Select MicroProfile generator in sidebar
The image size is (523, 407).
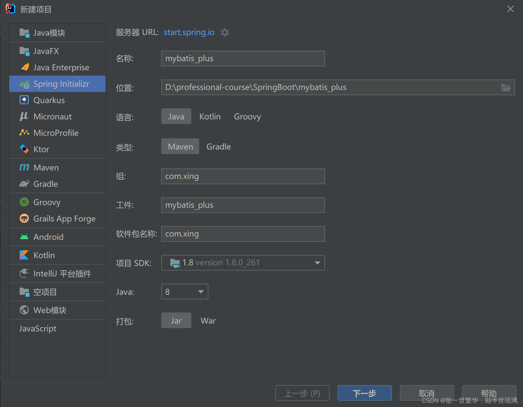coord(57,133)
